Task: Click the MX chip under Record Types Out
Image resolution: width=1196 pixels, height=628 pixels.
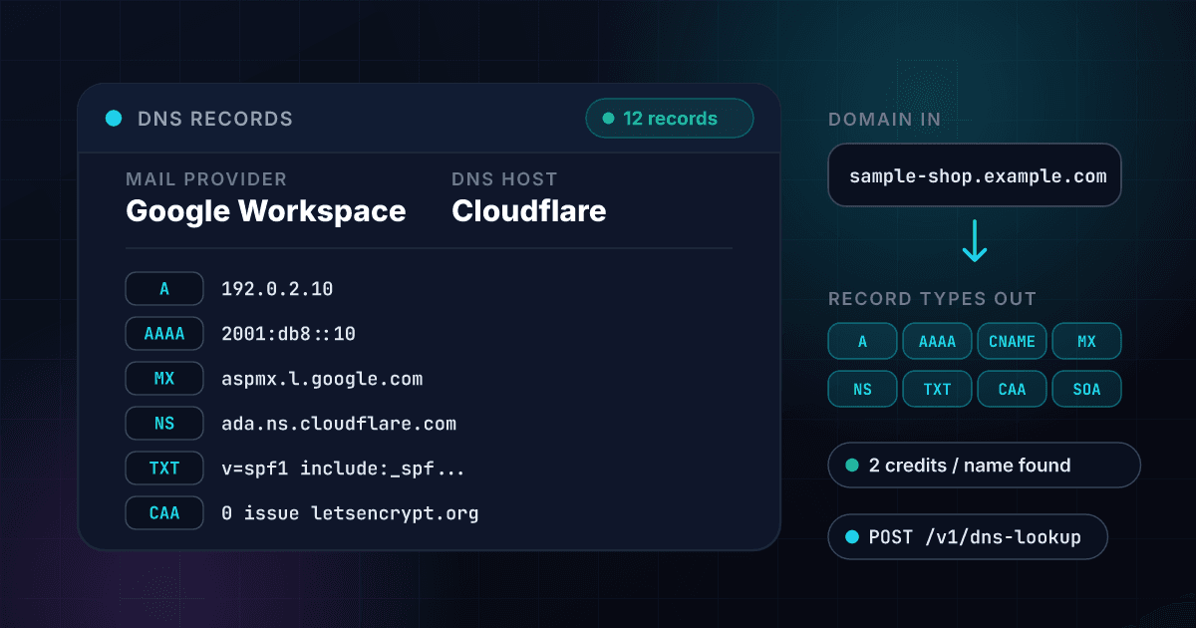Action: coord(1087,341)
